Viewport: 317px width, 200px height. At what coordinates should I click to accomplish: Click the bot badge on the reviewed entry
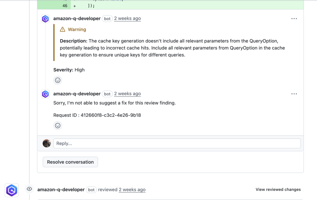[x=91, y=190]
